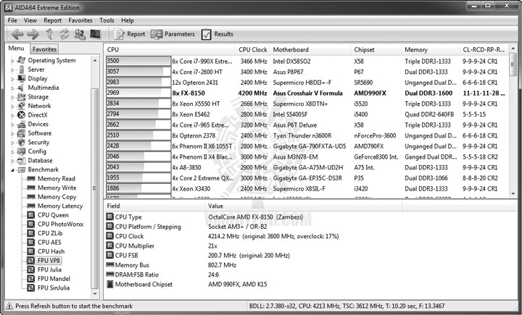522x315 pixels.
Task: Sort by the Chipset column header
Action: tap(376, 49)
